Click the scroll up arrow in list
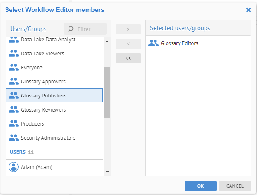This screenshot has height=195, width=257. click(107, 41)
